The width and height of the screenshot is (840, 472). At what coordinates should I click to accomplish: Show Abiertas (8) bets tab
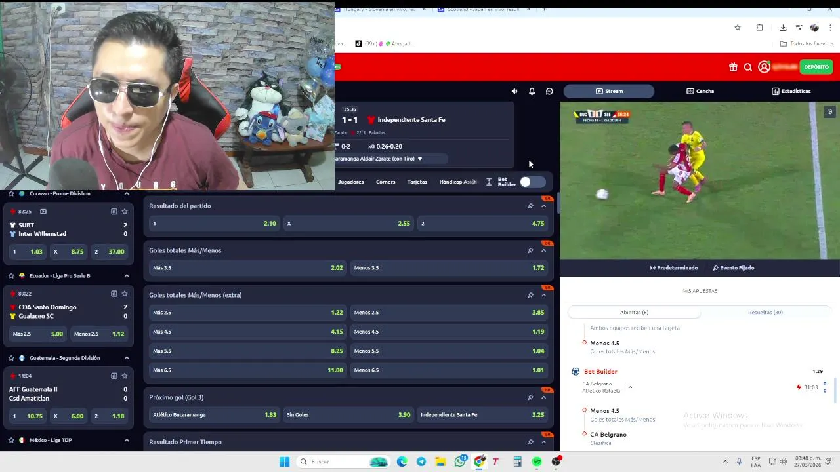tap(634, 313)
